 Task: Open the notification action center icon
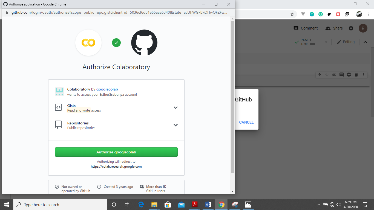pyautogui.click(x=365, y=205)
